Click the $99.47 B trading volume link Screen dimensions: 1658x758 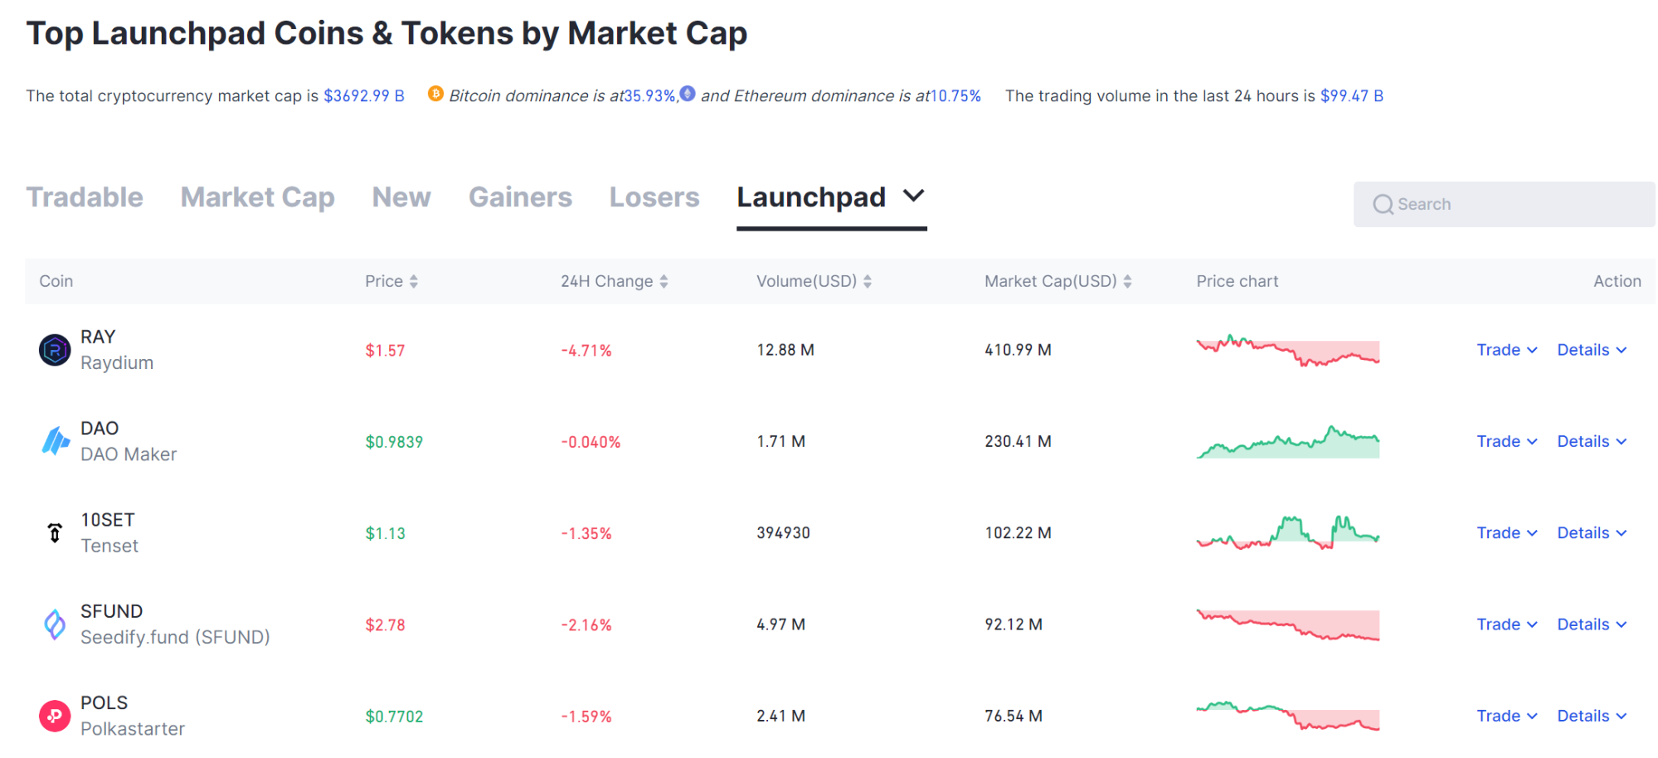click(x=1350, y=95)
